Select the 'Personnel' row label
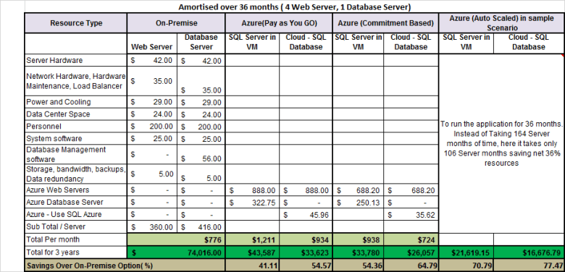 [x=76, y=127]
